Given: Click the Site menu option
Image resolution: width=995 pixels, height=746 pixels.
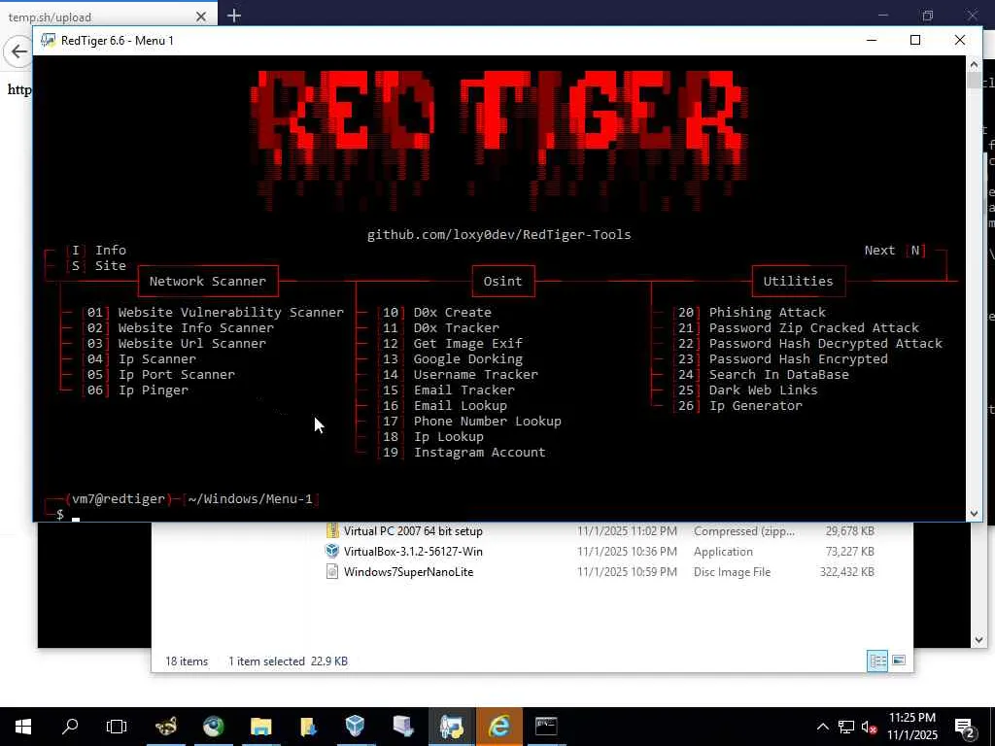Looking at the screenshot, I should tap(96, 266).
